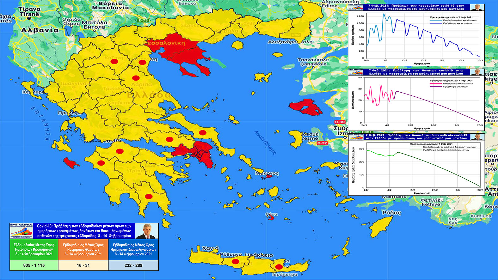Click the portrait photo in bottom-left banner

[x=147, y=231]
